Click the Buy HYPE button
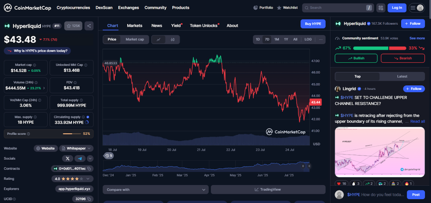This screenshot has height=203, width=431. pyautogui.click(x=313, y=24)
